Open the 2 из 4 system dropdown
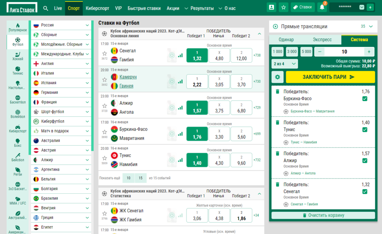The width and height of the screenshot is (382, 234). click(285, 64)
